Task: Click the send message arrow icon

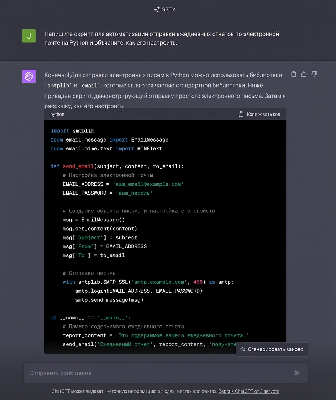Action: 297,373
